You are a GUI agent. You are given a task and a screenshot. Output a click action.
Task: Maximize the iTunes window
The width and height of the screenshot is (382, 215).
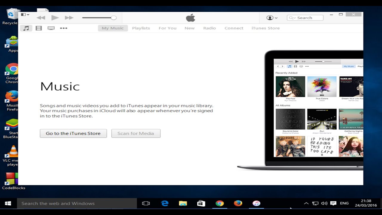coord(341,14)
